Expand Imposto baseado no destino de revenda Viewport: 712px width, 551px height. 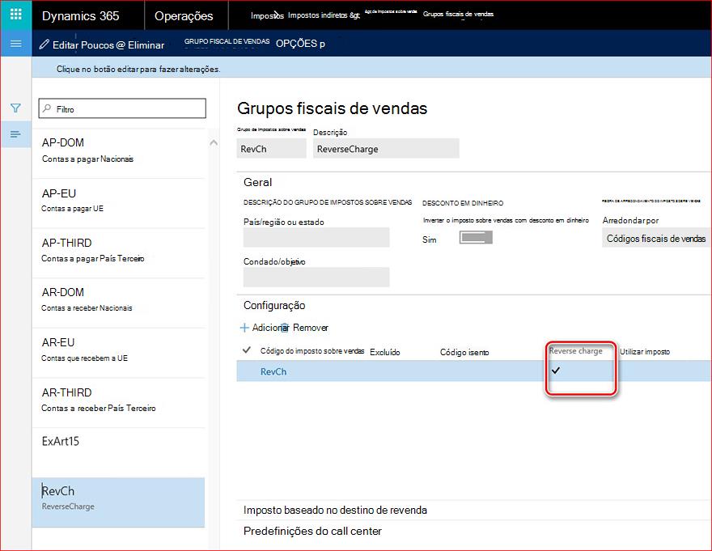pos(335,510)
